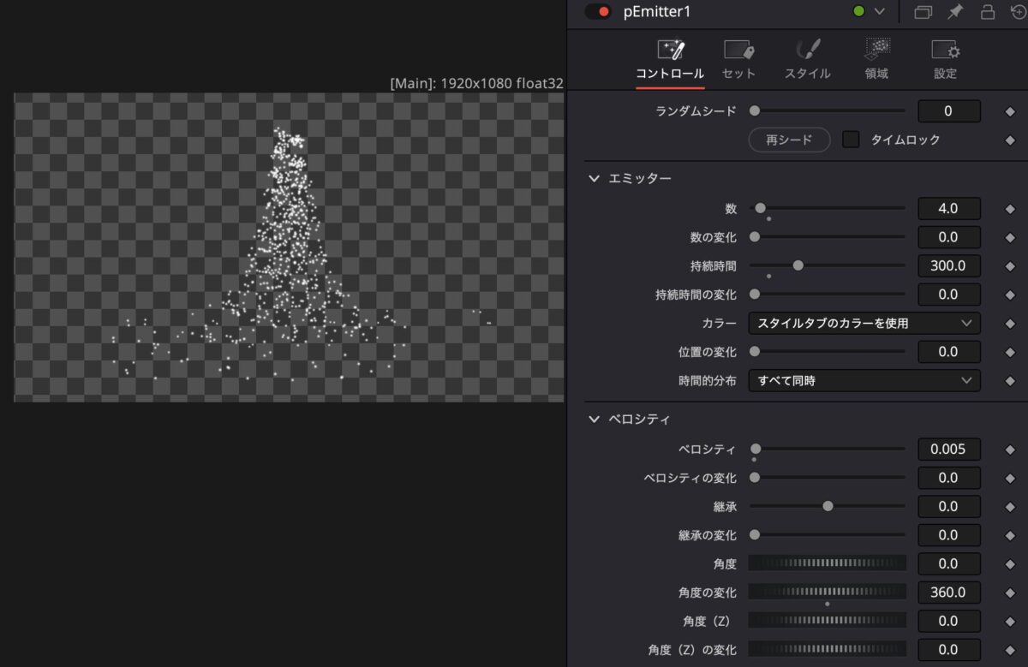Viewport: 1028px width, 667px height.
Task: Switch to the スタイル tab
Action: [807, 60]
